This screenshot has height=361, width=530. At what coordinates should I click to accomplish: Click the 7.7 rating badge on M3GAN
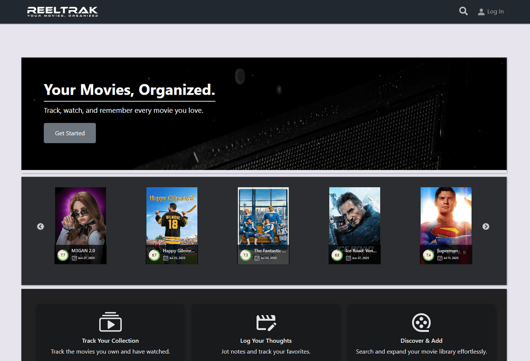click(x=63, y=255)
